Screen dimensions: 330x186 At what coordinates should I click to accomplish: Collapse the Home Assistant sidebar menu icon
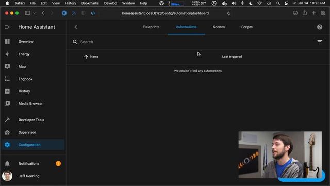pos(7,27)
